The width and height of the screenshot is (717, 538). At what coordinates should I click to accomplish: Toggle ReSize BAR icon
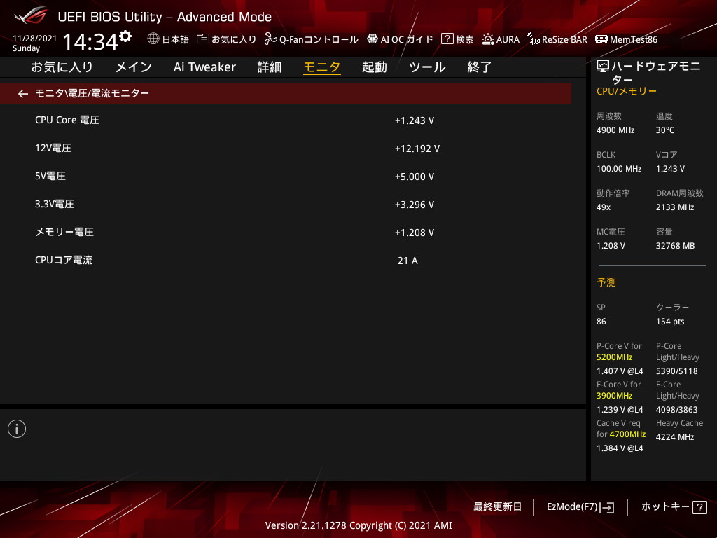[533, 39]
